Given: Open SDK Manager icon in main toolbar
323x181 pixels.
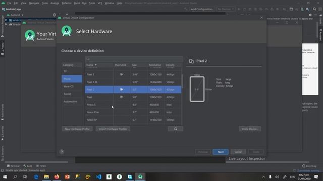Looking at the screenshot, I should [x=307, y=9].
